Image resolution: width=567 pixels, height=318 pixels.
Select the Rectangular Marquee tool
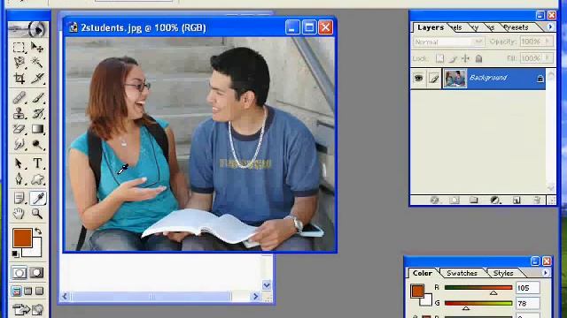19,47
